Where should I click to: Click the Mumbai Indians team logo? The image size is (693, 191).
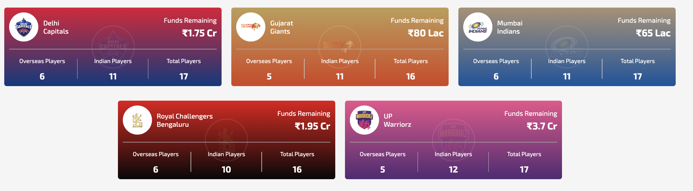click(478, 27)
